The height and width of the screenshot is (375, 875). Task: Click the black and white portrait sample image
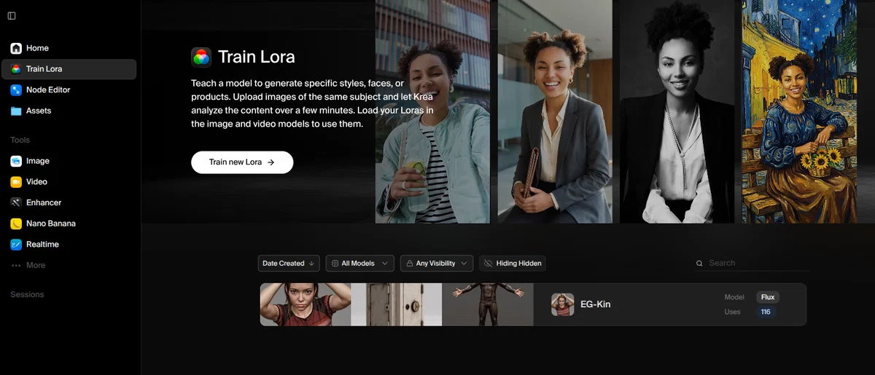(677, 111)
